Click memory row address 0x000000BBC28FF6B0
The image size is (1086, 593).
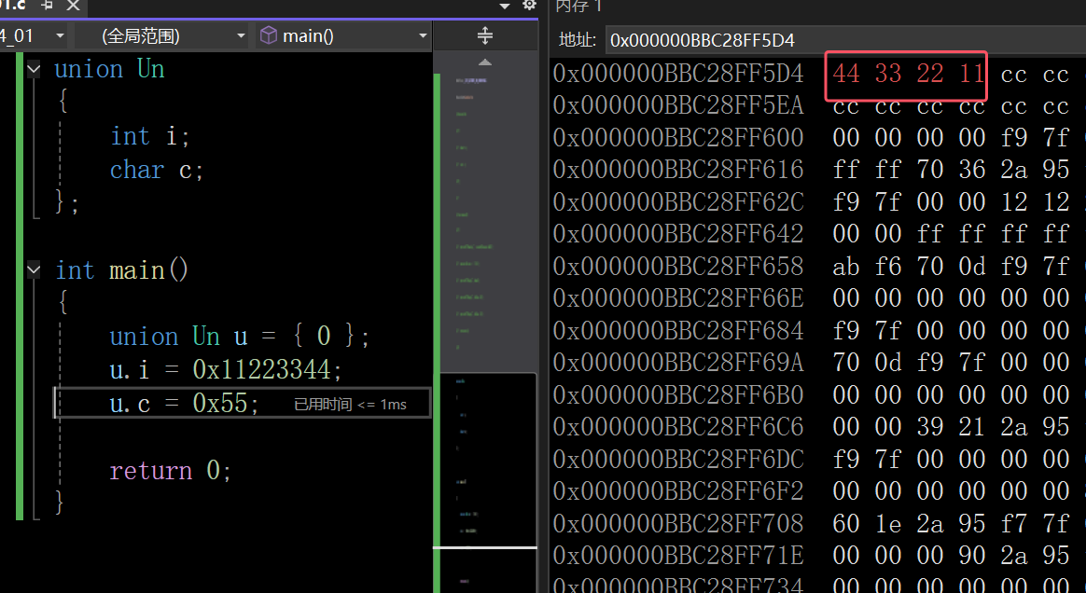[x=678, y=395]
